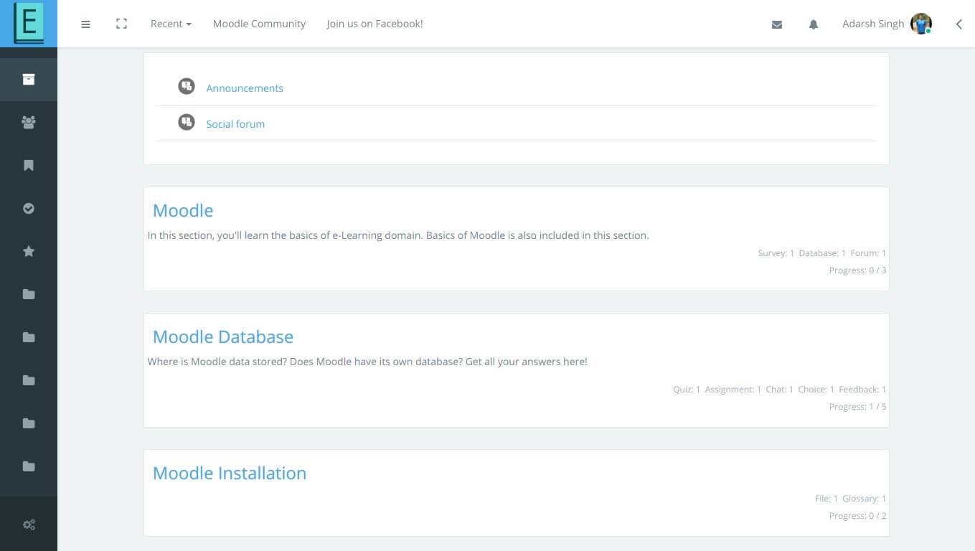
Task: Open the checkmark circle sidebar icon
Action: pyautogui.click(x=29, y=208)
